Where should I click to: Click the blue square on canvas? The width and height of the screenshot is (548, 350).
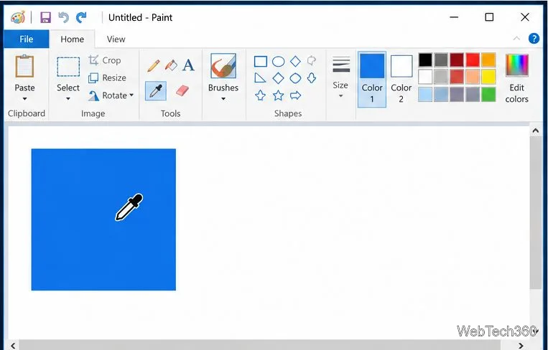(x=103, y=219)
